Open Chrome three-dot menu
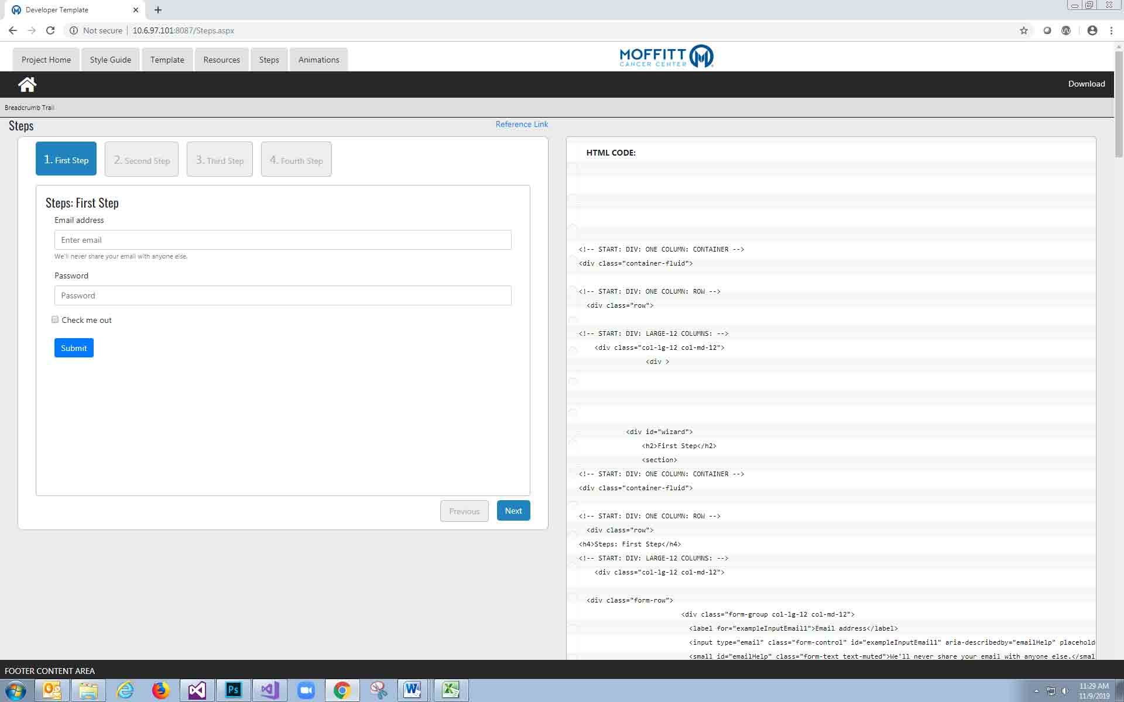This screenshot has height=702, width=1124. click(1111, 30)
